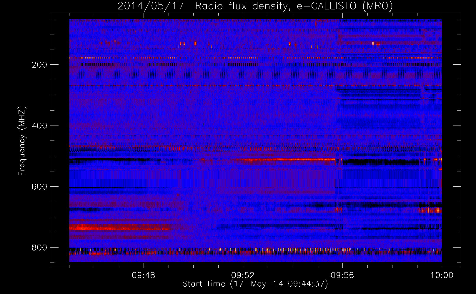Click the 09:56 time tick label
Viewport: 476px width, 294px height.
point(342,275)
